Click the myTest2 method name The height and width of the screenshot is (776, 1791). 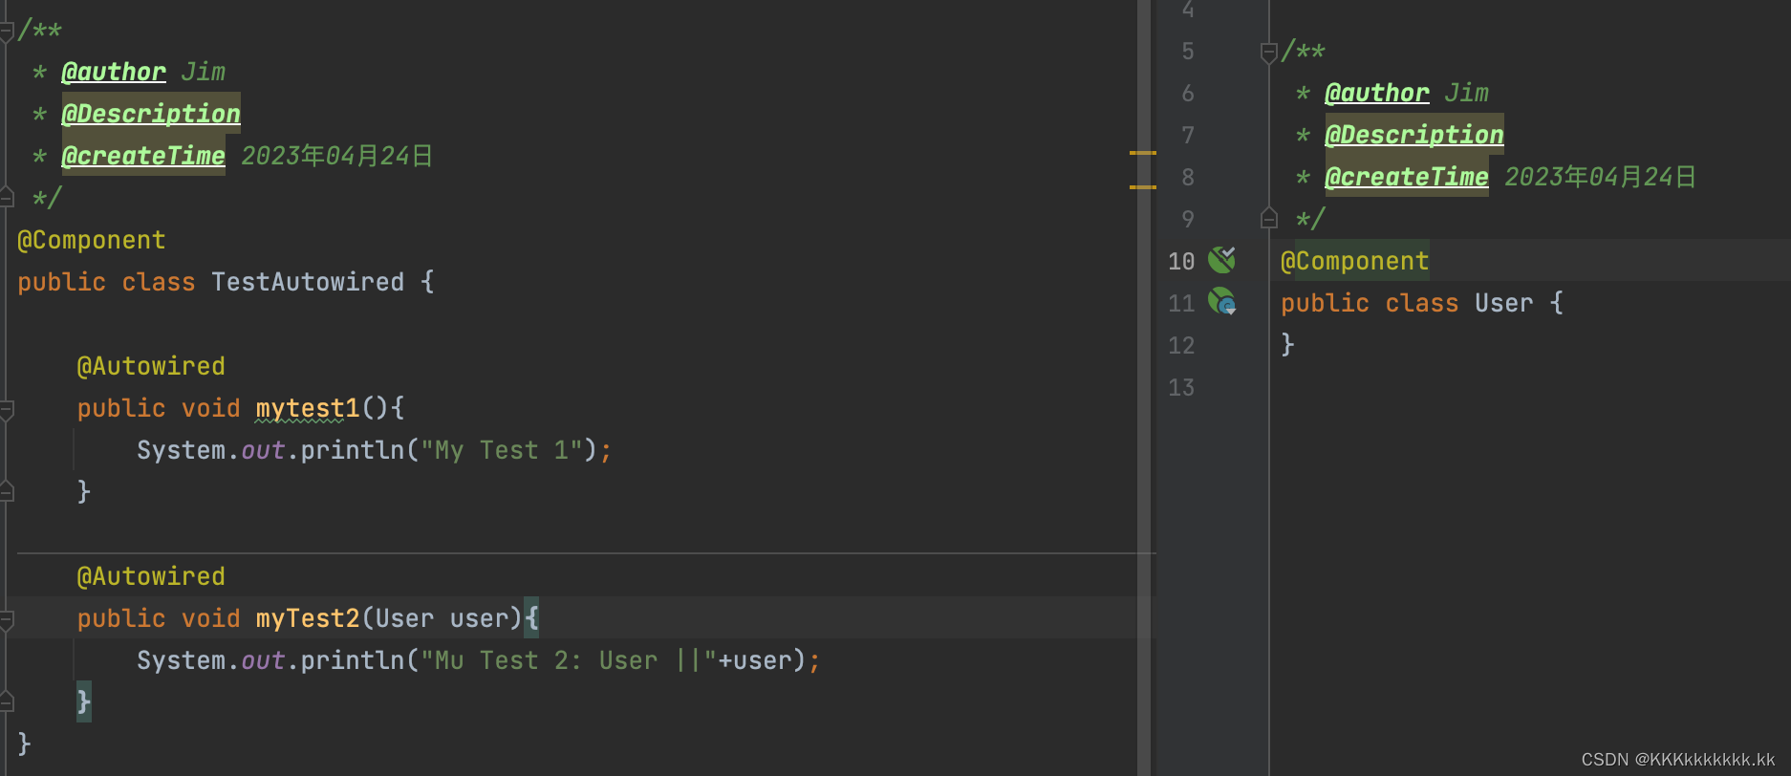(x=308, y=618)
